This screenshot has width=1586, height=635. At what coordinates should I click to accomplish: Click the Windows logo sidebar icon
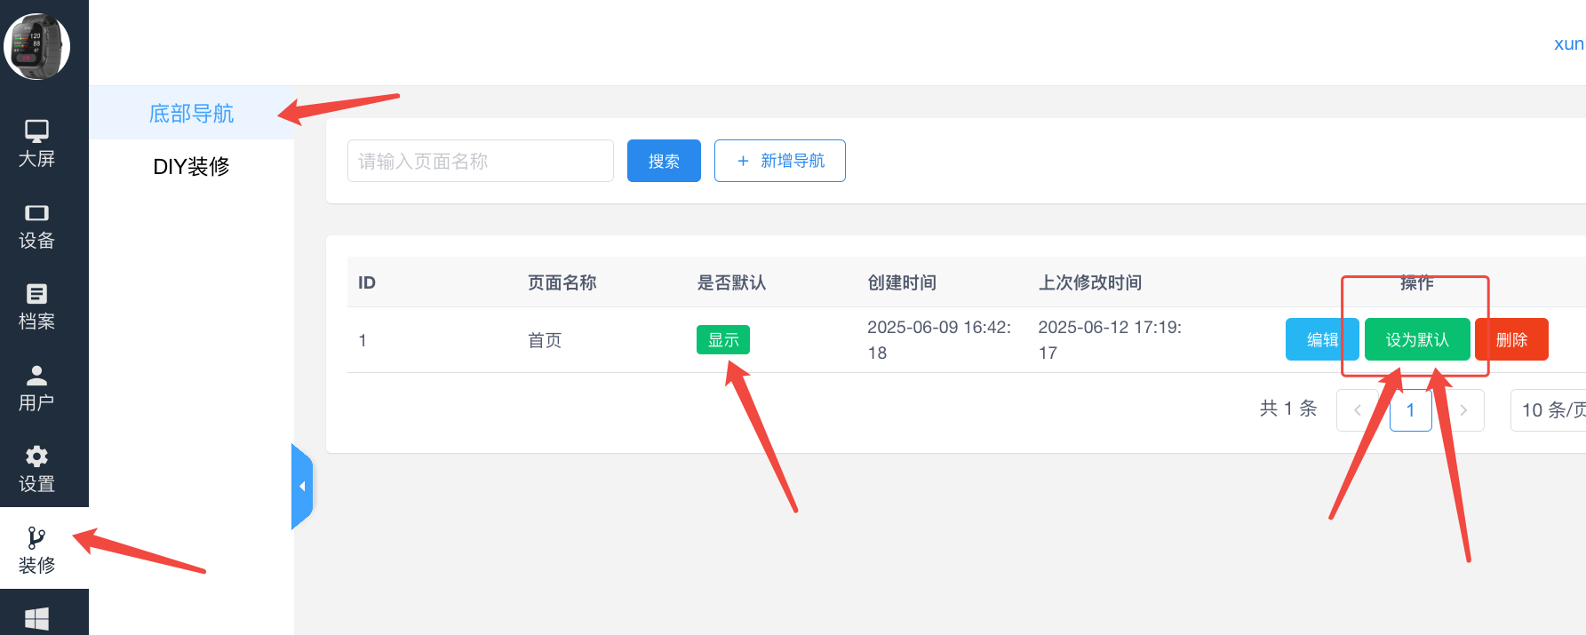pyautogui.click(x=36, y=618)
